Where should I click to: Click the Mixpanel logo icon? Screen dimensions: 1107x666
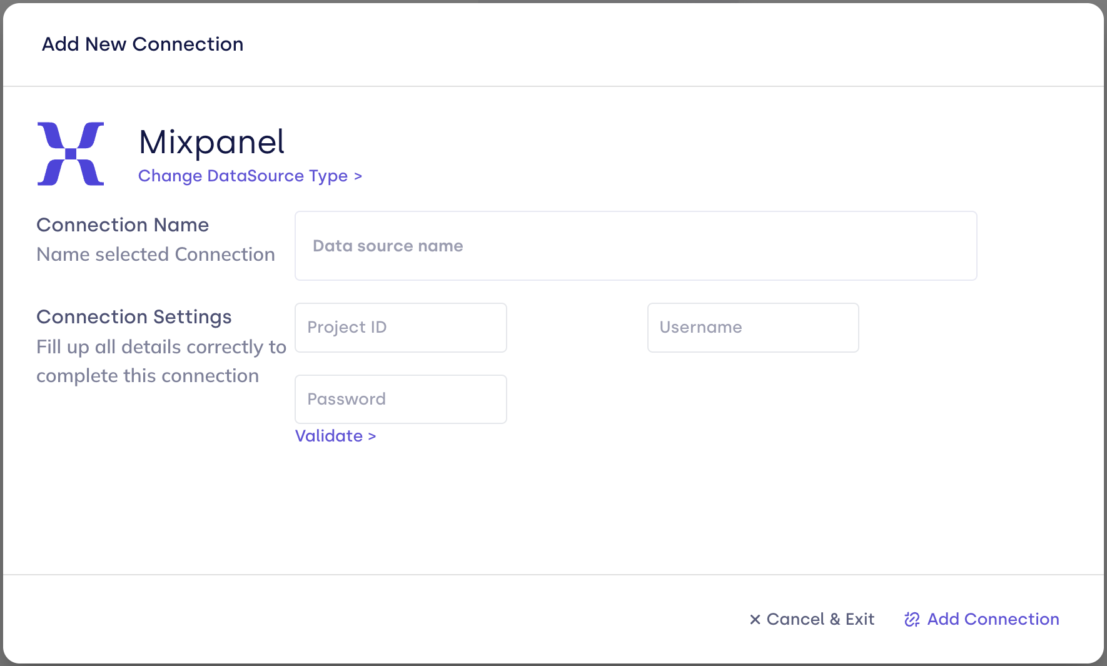click(71, 154)
